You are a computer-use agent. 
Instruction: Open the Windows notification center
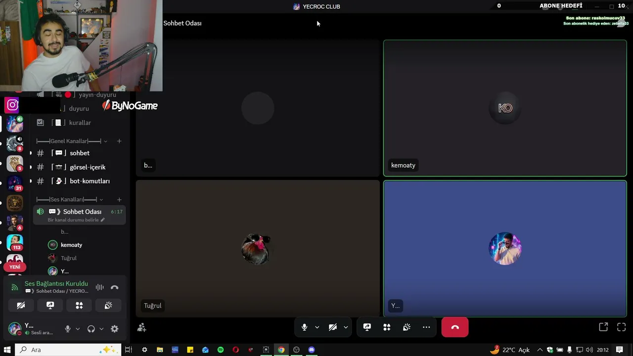[x=620, y=350]
